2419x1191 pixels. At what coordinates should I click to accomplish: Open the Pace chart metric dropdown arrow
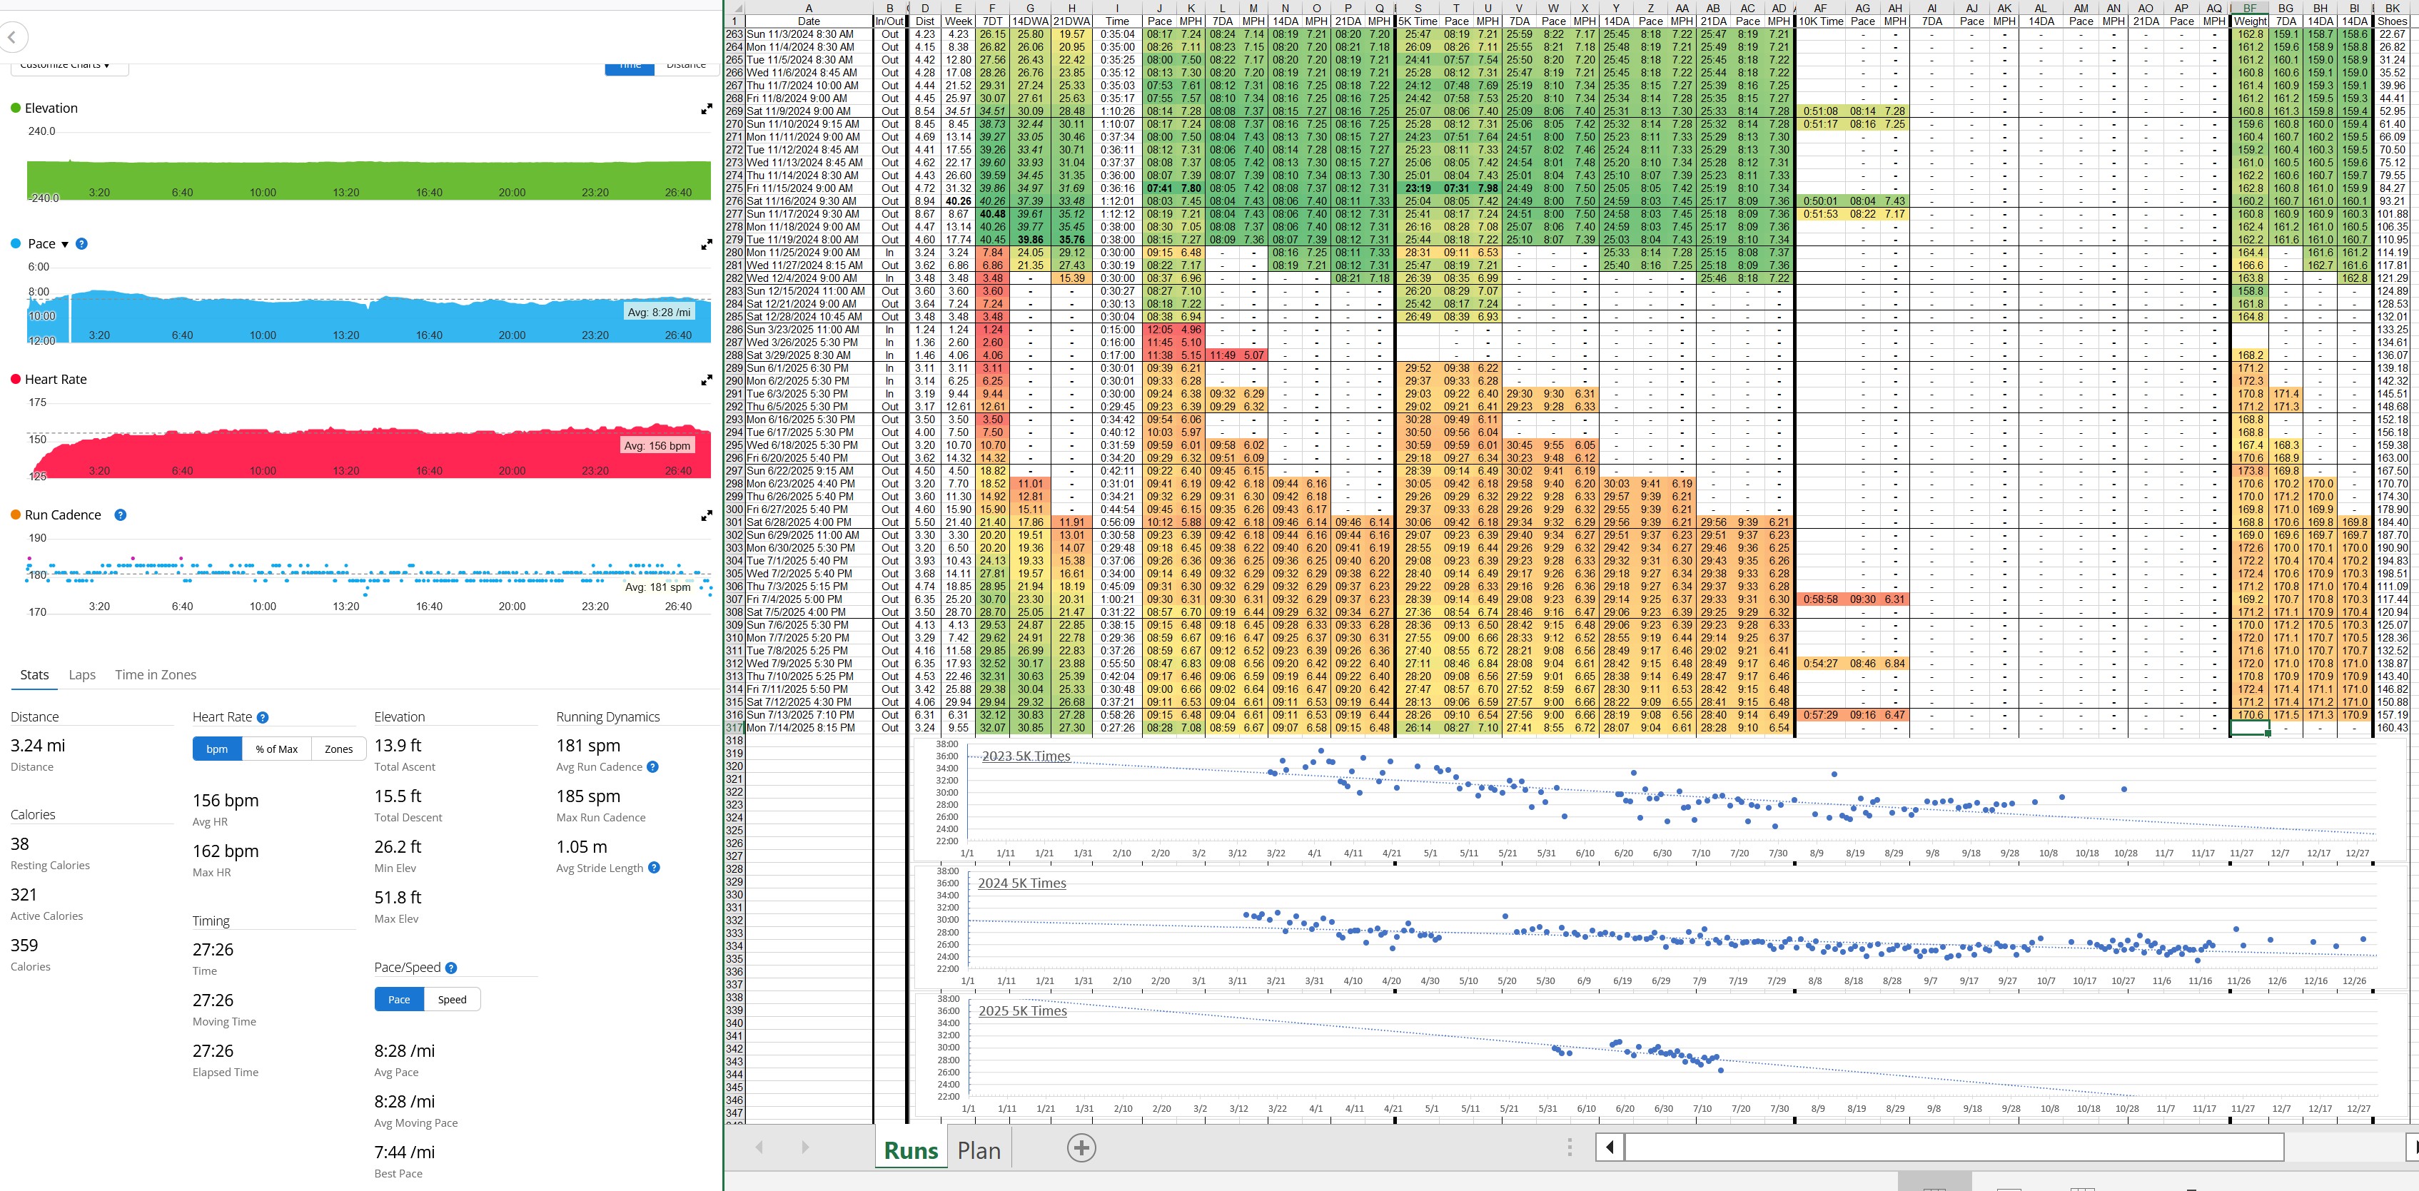tap(65, 244)
